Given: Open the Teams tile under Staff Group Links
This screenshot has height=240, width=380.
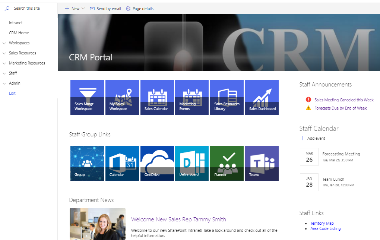Looking at the screenshot, I should [262, 163].
